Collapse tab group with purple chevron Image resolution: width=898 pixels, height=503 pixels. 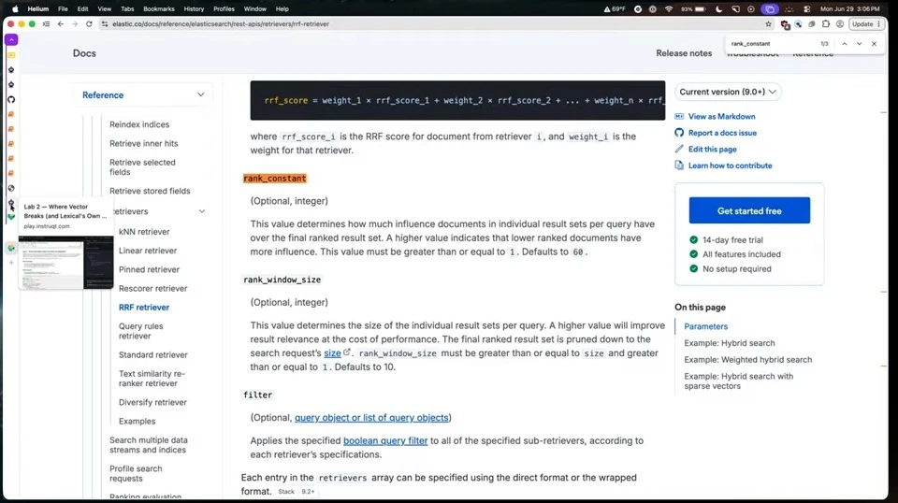tap(11, 39)
